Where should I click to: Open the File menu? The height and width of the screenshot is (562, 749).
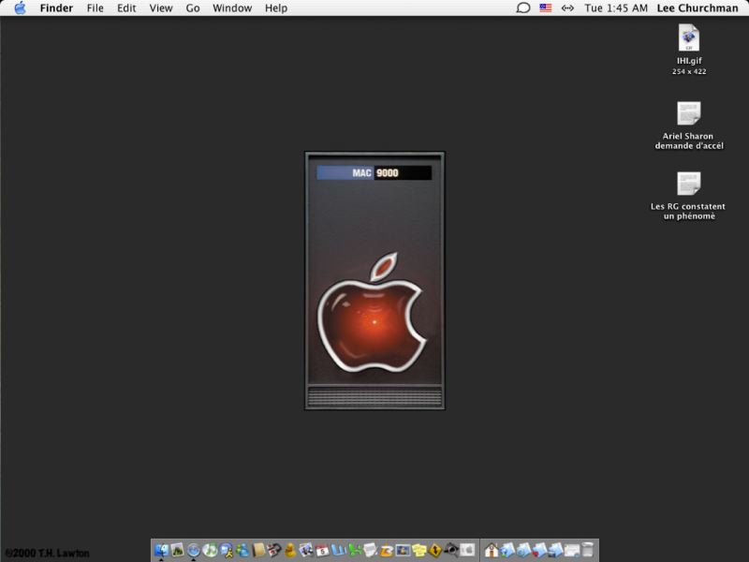(95, 7)
